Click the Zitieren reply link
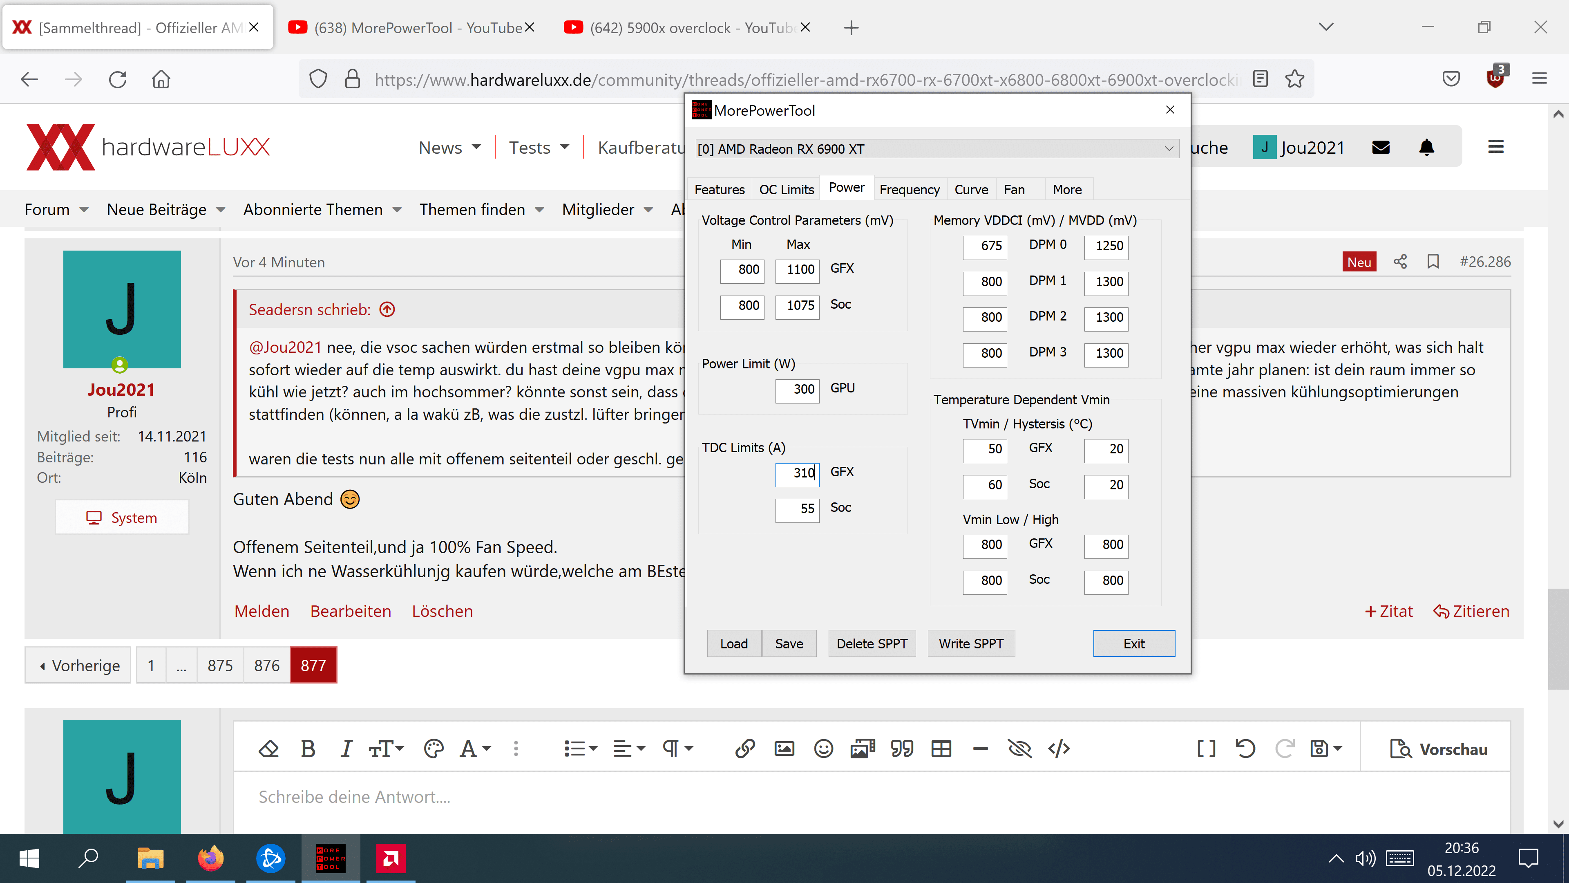Viewport: 1569px width, 883px height. pos(1471,611)
